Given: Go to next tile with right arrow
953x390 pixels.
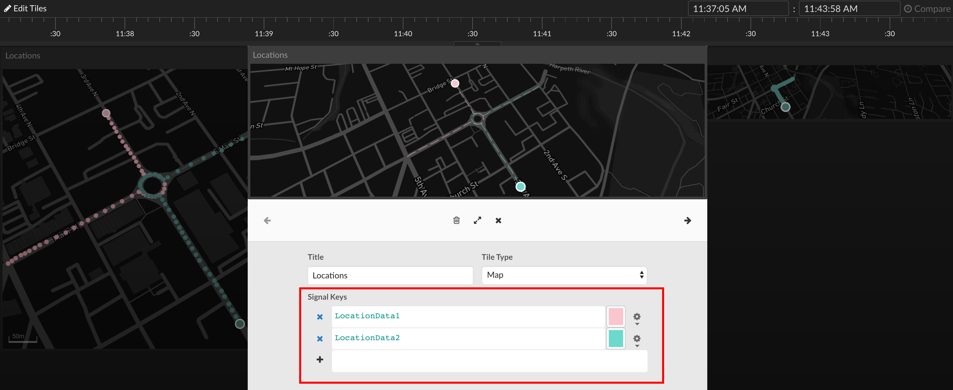Looking at the screenshot, I should [687, 221].
